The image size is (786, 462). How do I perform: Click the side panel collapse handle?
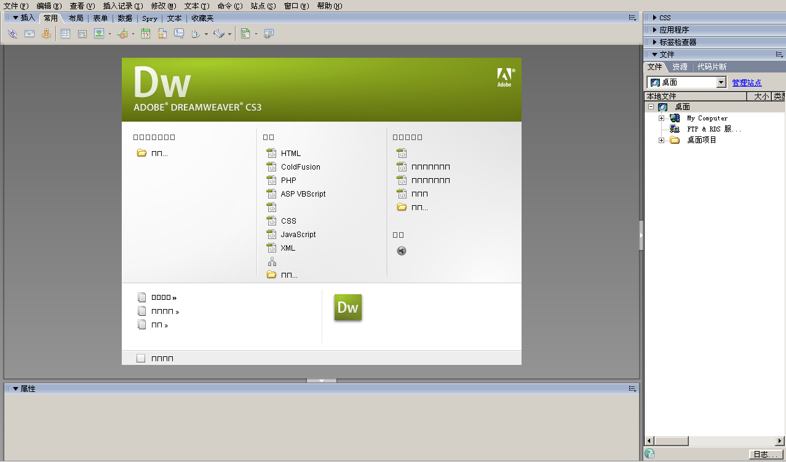pos(641,235)
